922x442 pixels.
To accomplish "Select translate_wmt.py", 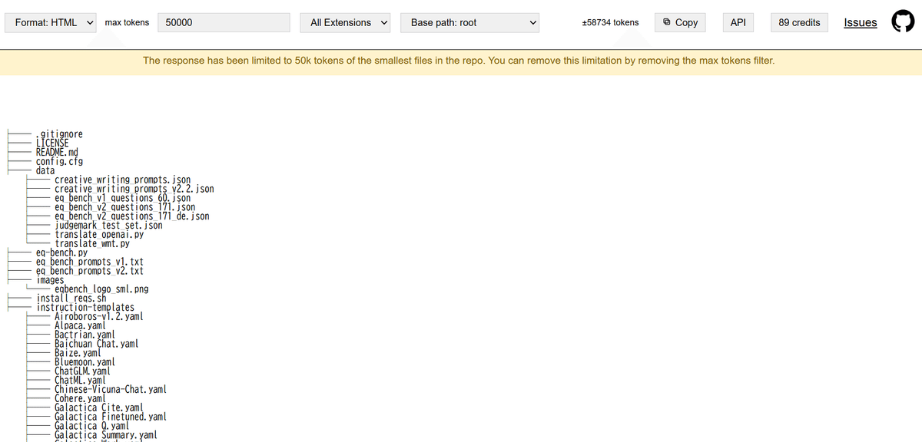I will [x=92, y=244].
